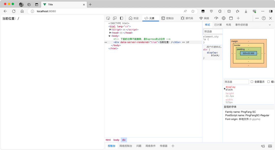Toggle the DevTools activity bar position
This screenshot has height=150, width=275.
[121, 18]
